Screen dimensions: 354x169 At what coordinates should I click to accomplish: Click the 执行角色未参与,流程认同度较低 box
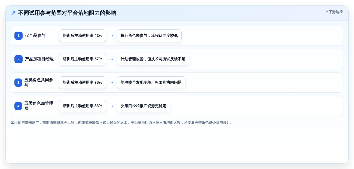pyautogui.click(x=149, y=36)
